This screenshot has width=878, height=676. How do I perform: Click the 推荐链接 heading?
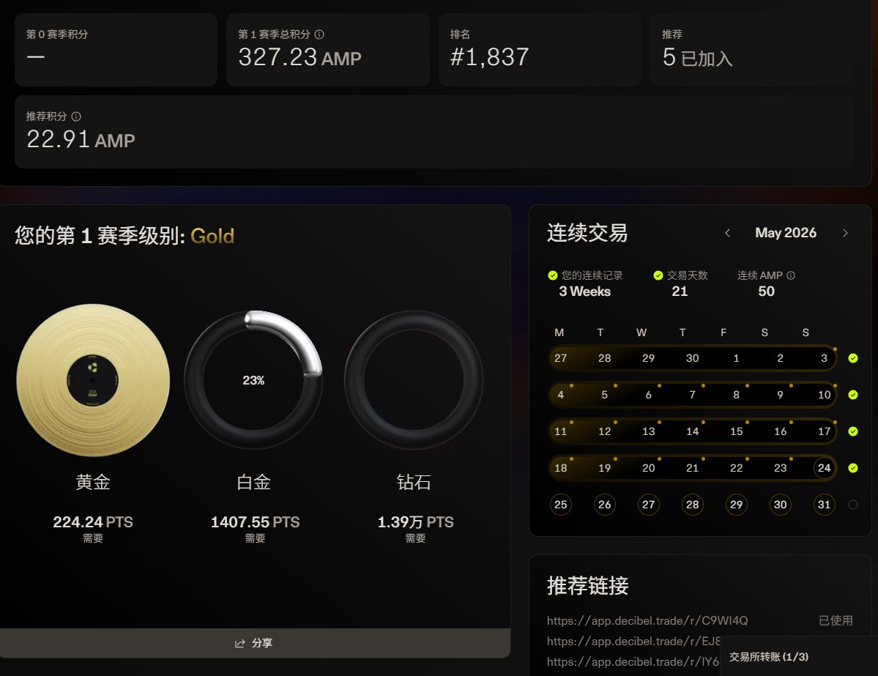point(587,586)
